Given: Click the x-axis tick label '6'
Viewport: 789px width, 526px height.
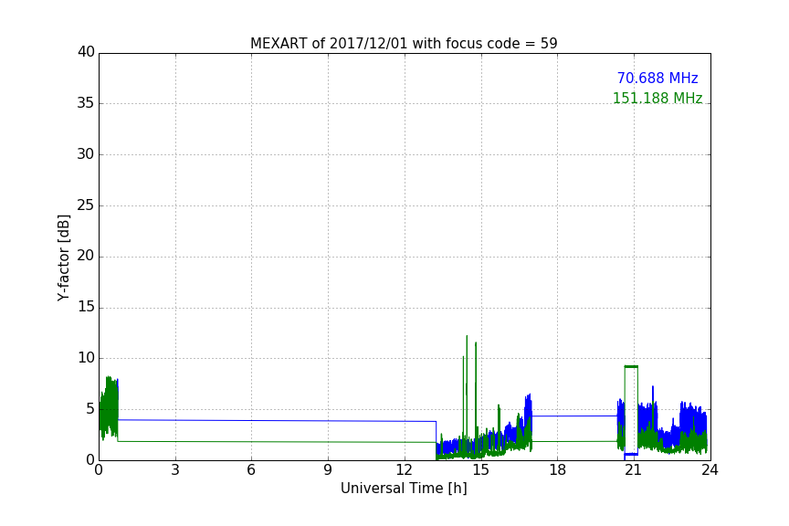Looking at the screenshot, I should (x=251, y=470).
